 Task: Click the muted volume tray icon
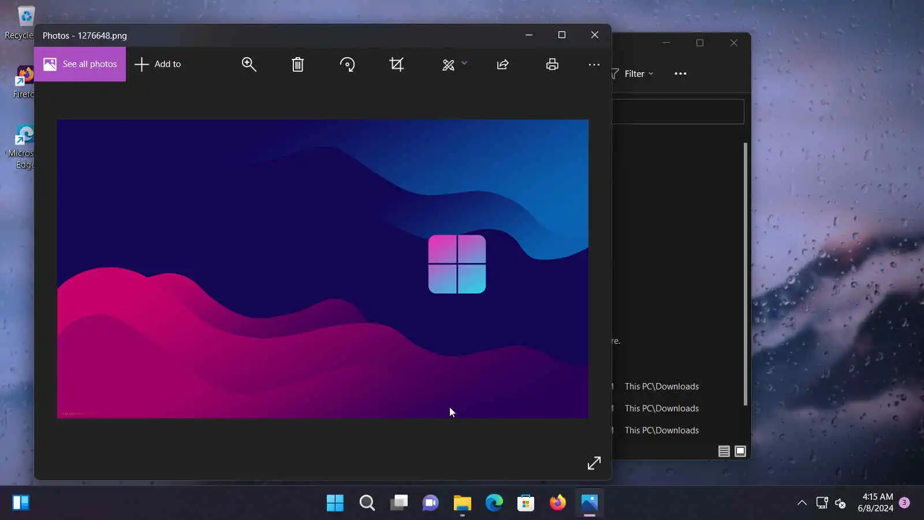[x=841, y=503]
